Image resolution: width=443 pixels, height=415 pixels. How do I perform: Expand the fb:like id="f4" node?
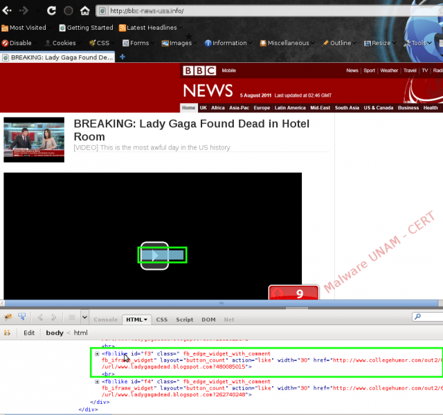pos(97,382)
